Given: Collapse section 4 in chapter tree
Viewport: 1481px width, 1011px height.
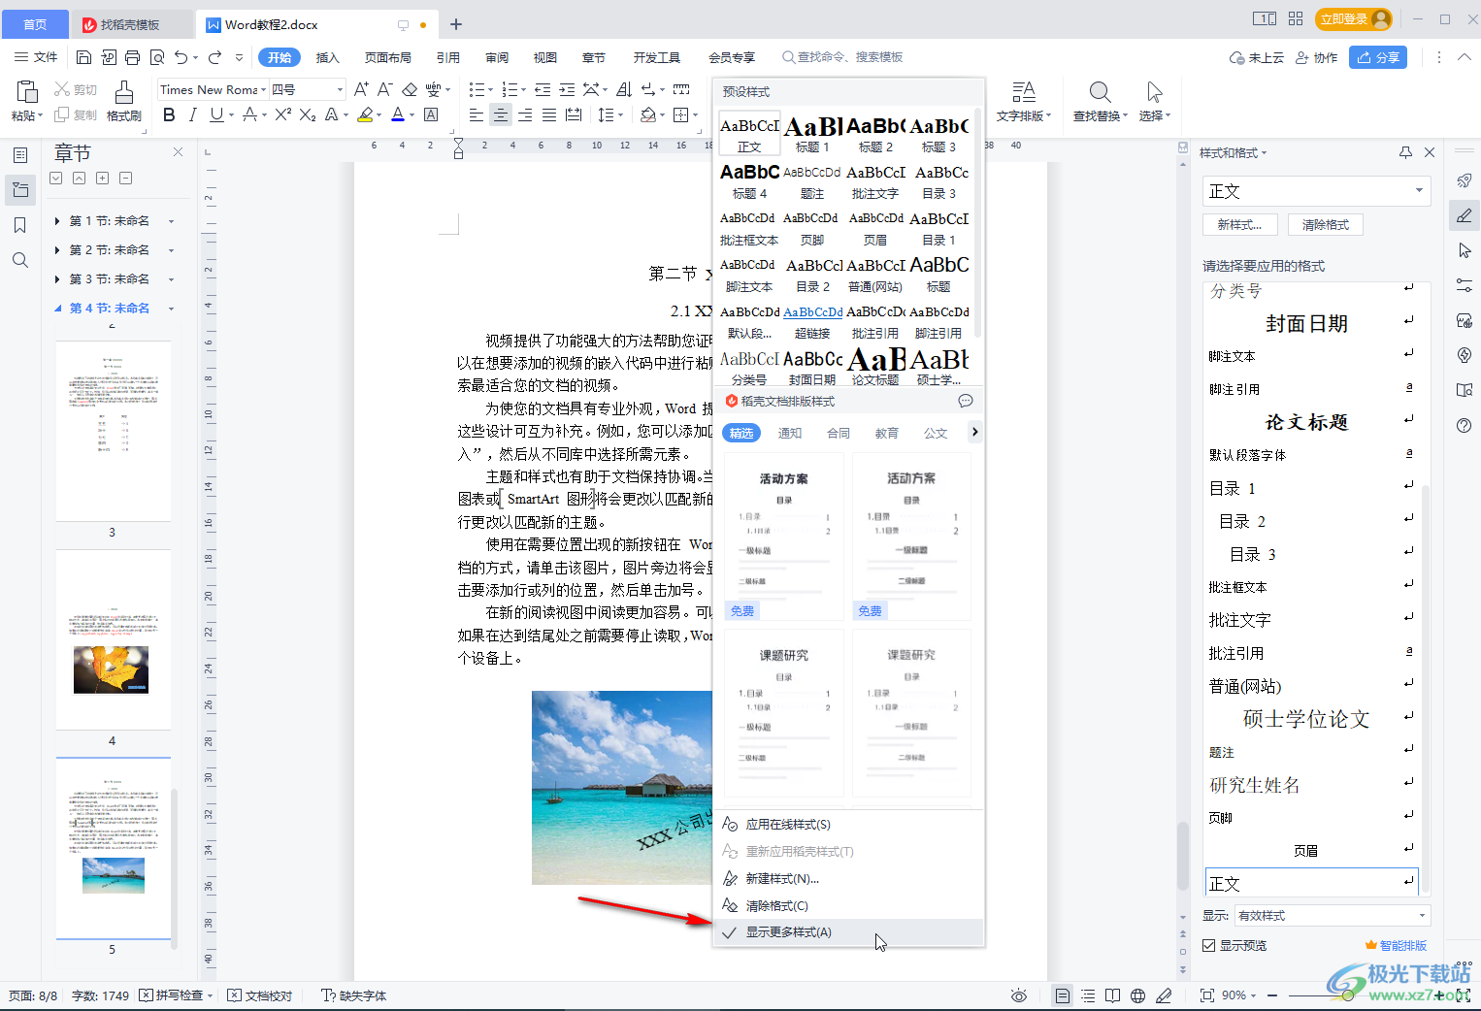Looking at the screenshot, I should pyautogui.click(x=57, y=309).
